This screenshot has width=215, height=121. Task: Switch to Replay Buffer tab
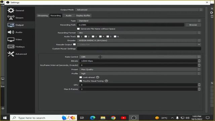tap(83, 15)
